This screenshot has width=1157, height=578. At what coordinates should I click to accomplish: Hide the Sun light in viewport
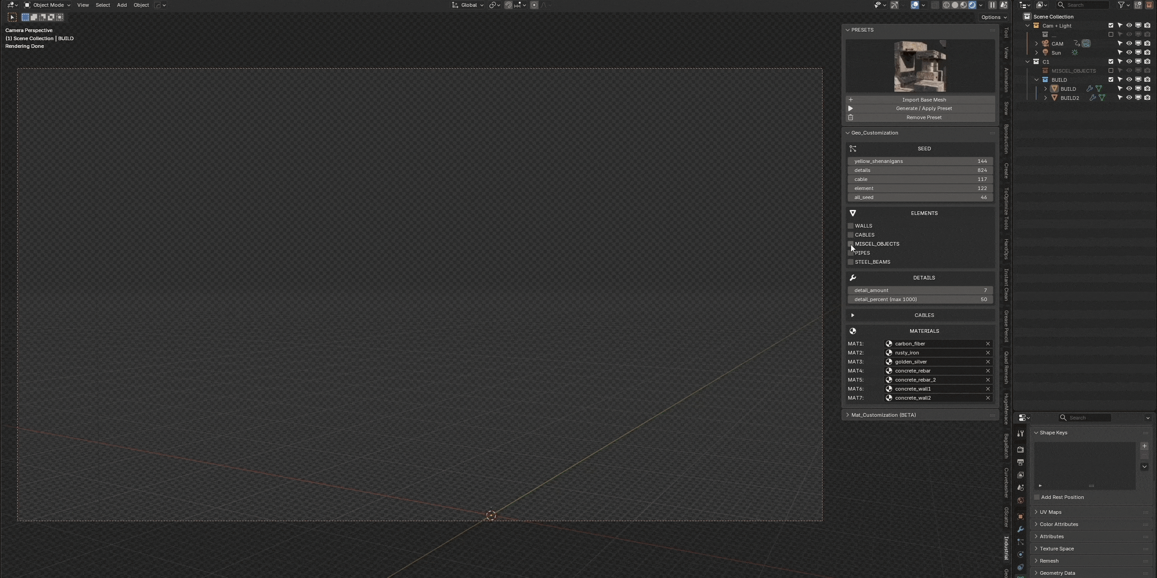[x=1129, y=52]
